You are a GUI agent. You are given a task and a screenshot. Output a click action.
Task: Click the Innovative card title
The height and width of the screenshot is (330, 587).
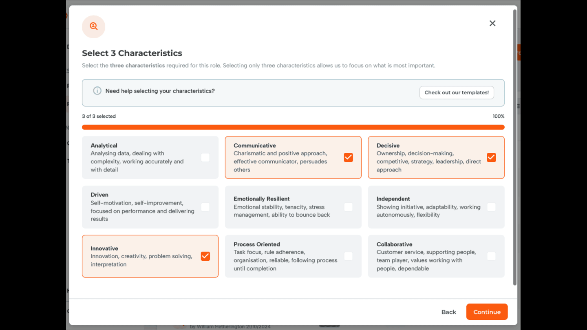(104, 249)
